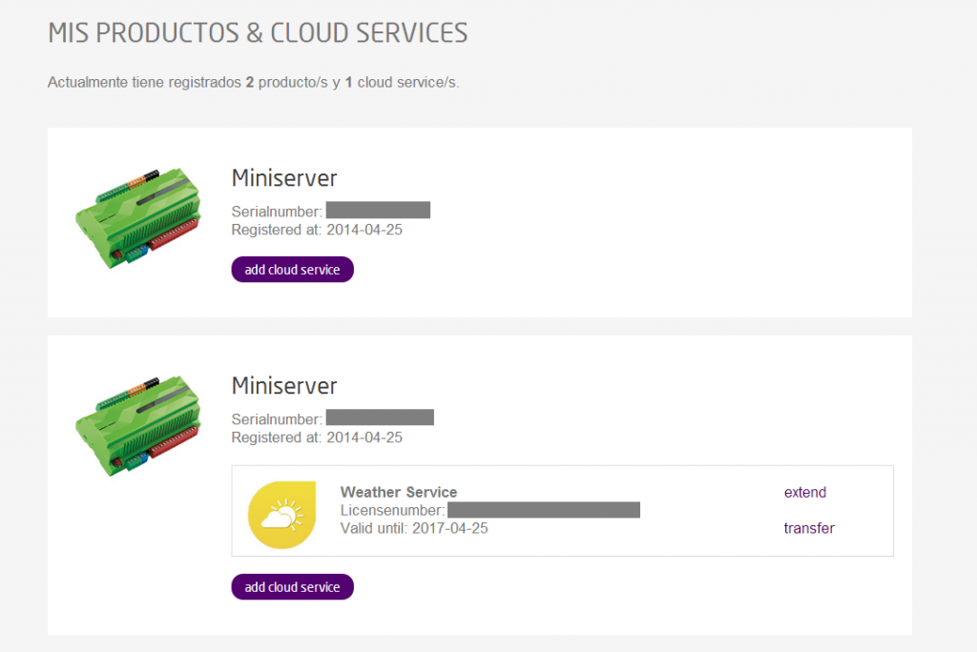Open the first Miniserver's product page via its thumbnail

pos(138,217)
